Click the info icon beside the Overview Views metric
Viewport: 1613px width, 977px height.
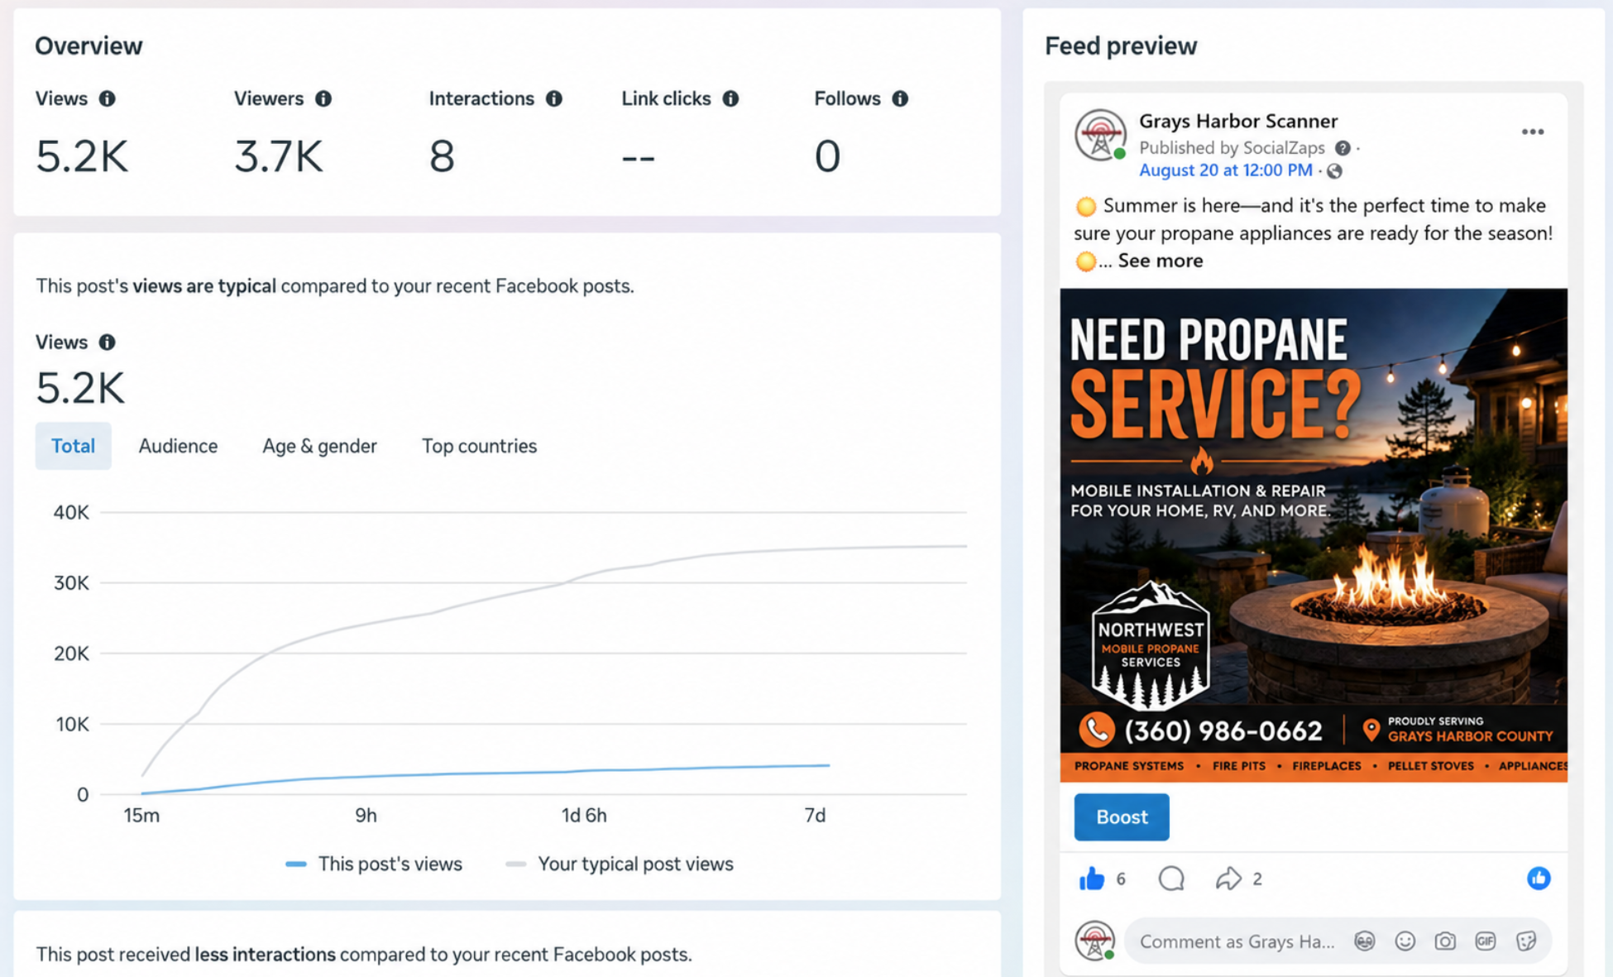click(107, 98)
